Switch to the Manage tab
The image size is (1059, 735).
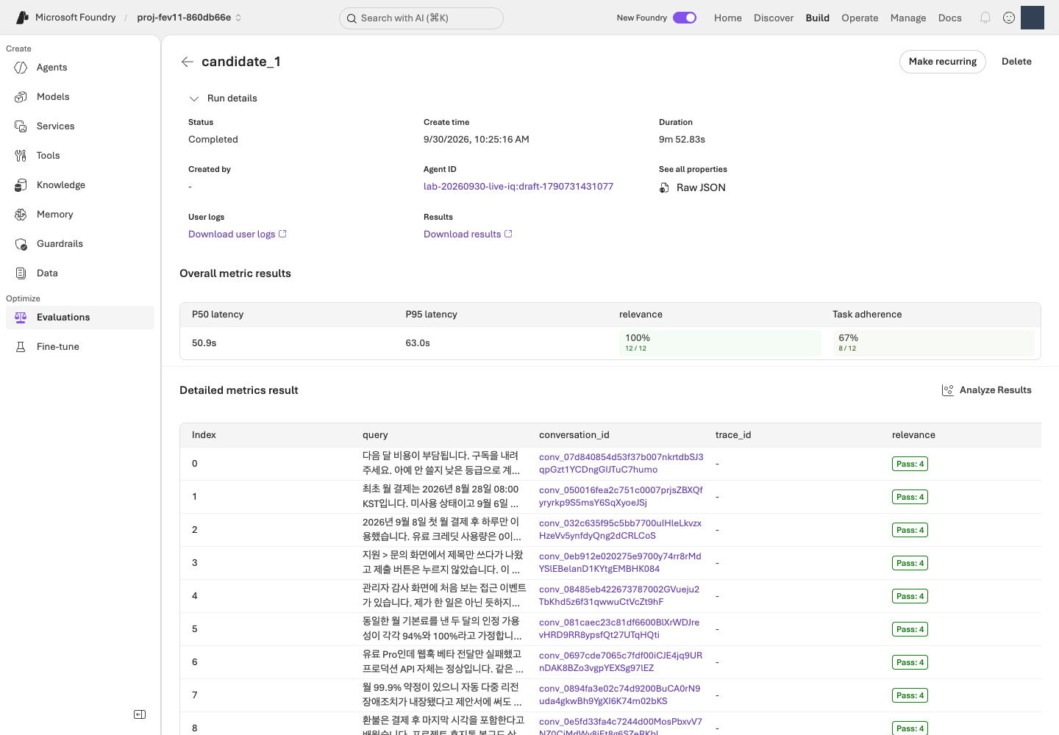tap(908, 18)
